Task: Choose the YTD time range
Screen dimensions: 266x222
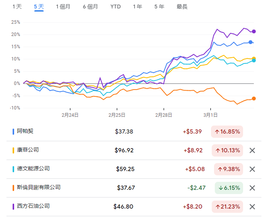Action: pyautogui.click(x=115, y=7)
